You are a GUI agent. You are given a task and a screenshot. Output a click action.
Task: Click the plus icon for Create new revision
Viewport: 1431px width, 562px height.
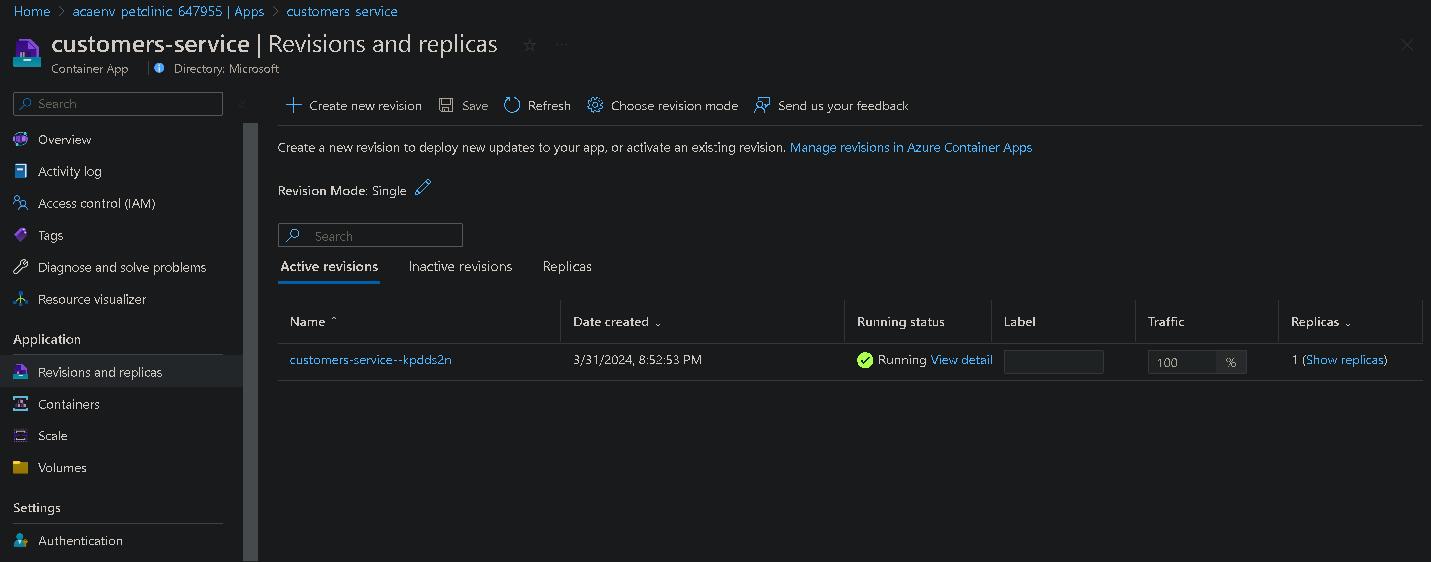(x=293, y=105)
